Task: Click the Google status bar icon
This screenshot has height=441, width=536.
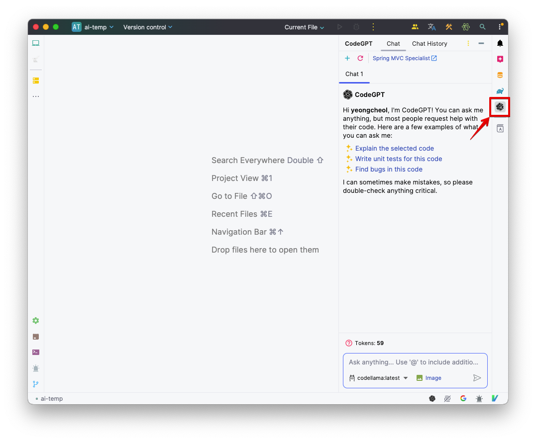Action: coord(463,398)
